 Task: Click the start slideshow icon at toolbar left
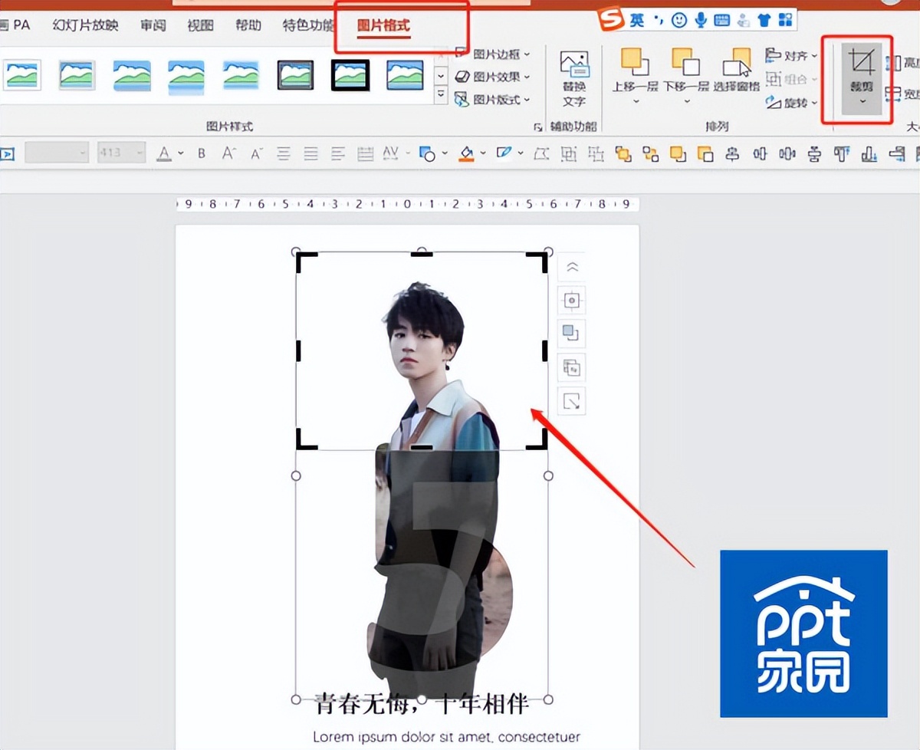click(7, 154)
